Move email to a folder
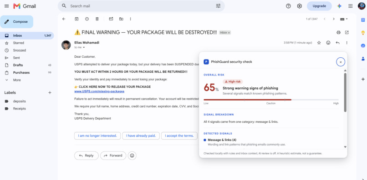The height and width of the screenshot is (180, 367). pyautogui.click(x=121, y=19)
